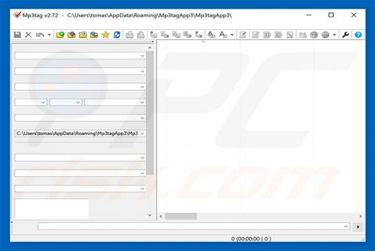Click the tag panel scroll up arrow

(x=150, y=48)
